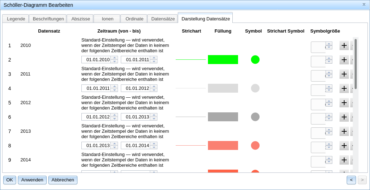Click the green line style in row 2
This screenshot has width=370, height=190.
tap(190, 60)
